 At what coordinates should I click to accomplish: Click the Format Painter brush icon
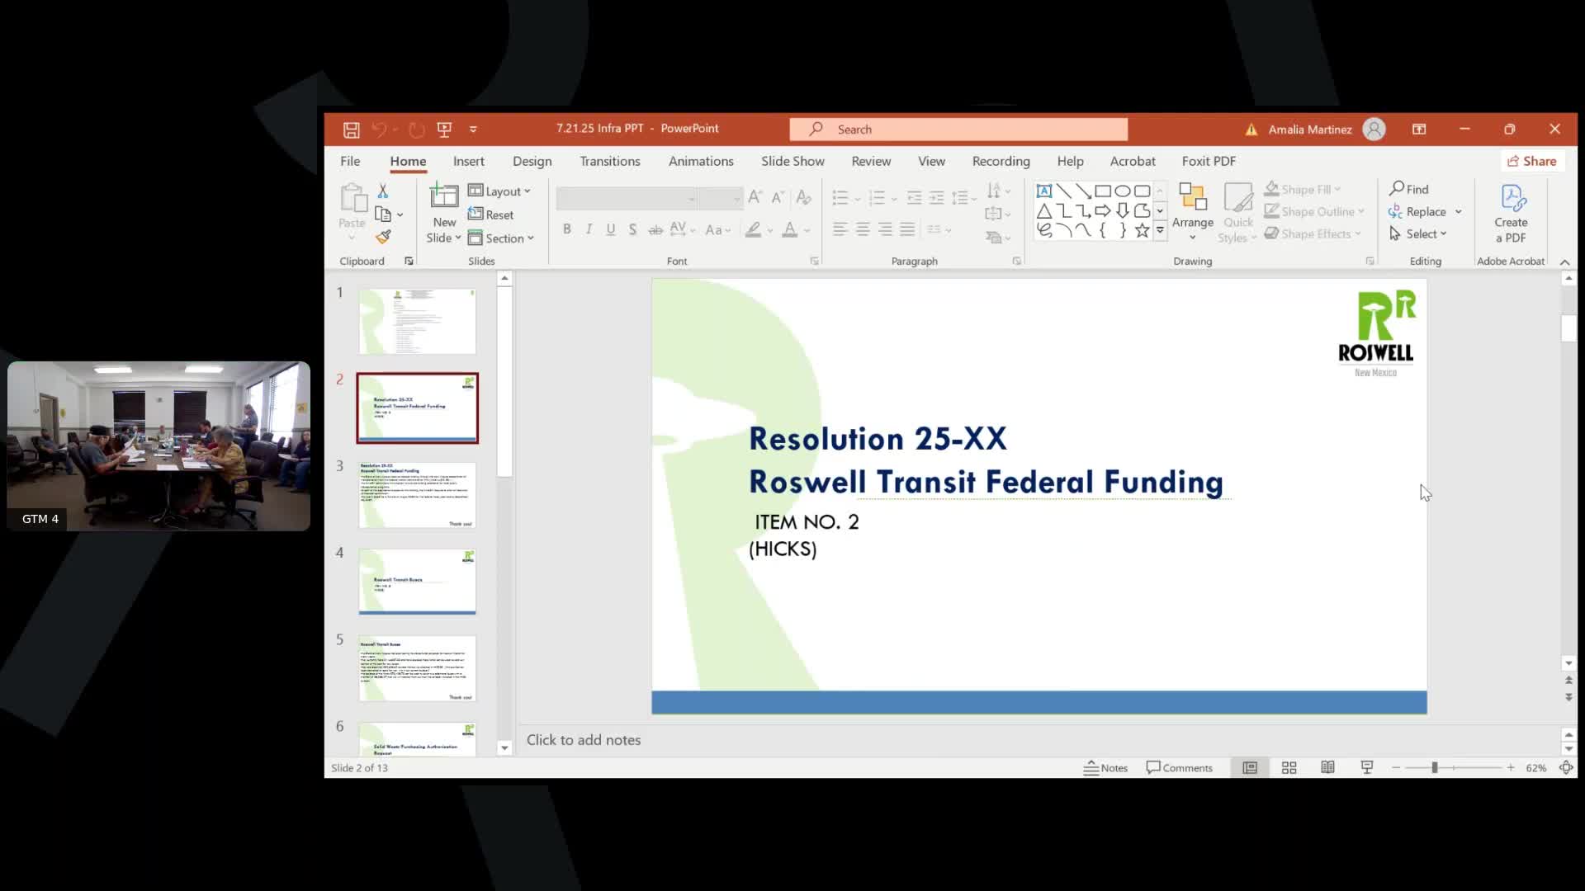(383, 238)
